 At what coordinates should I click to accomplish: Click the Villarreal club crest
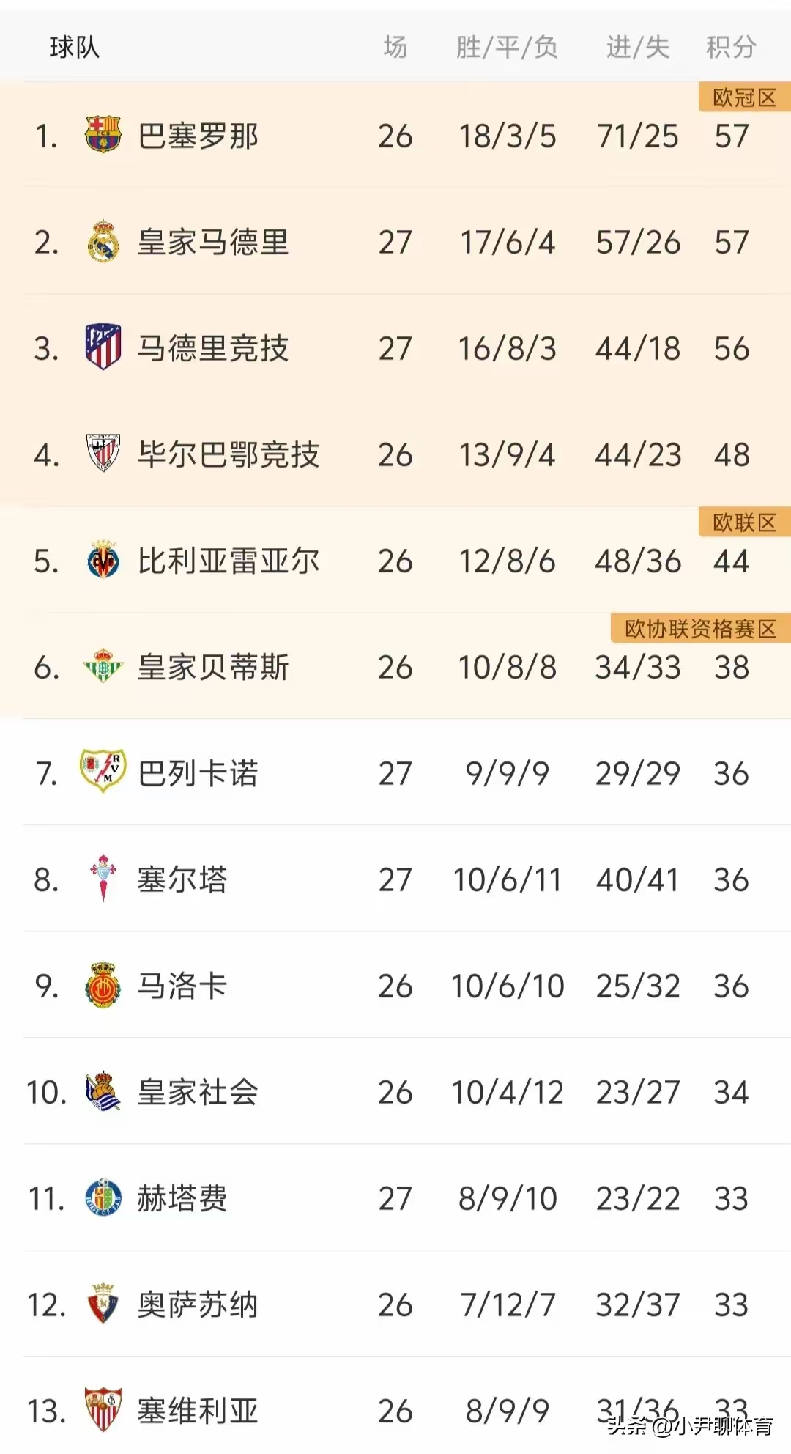(x=103, y=561)
